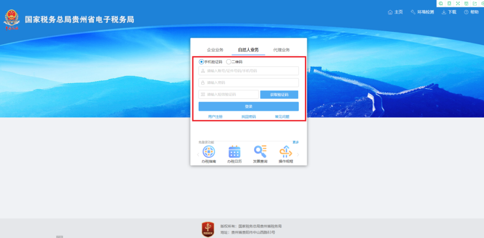Focus the account/ID/phone number input field
This screenshot has height=238, width=484.
pyautogui.click(x=248, y=71)
